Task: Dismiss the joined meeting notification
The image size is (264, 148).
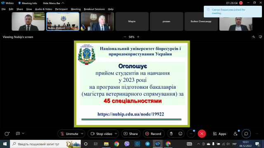Action: tap(233, 12)
